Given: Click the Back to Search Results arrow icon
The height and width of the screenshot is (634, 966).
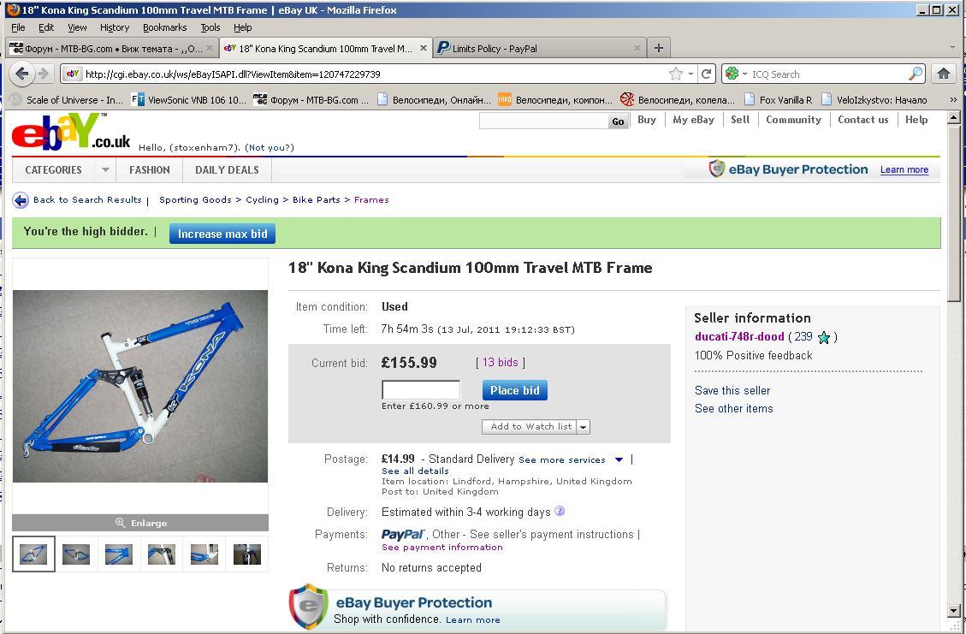Looking at the screenshot, I should (21, 200).
